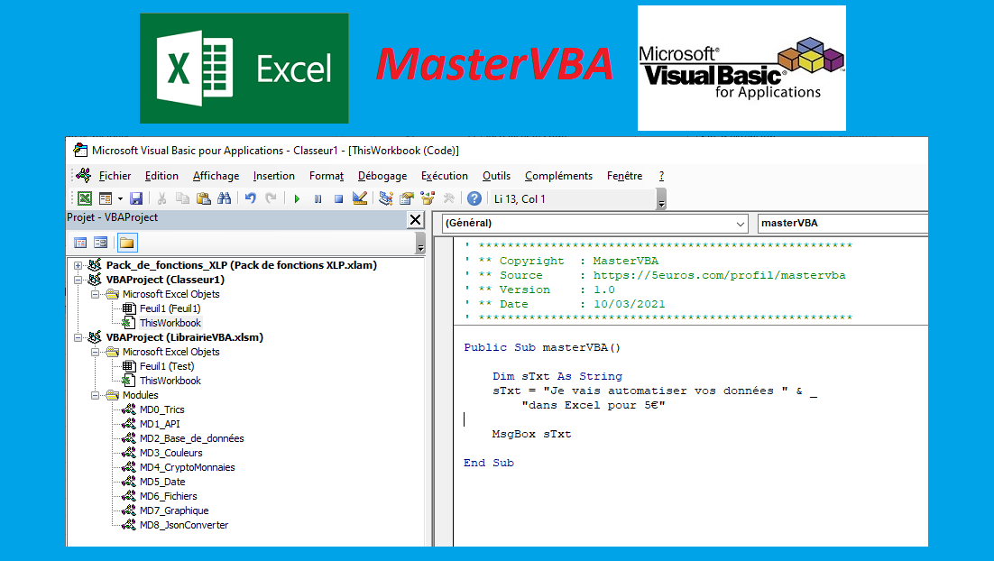The width and height of the screenshot is (994, 561).
Task: Collapse the Modules folder node
Action: (x=95, y=396)
